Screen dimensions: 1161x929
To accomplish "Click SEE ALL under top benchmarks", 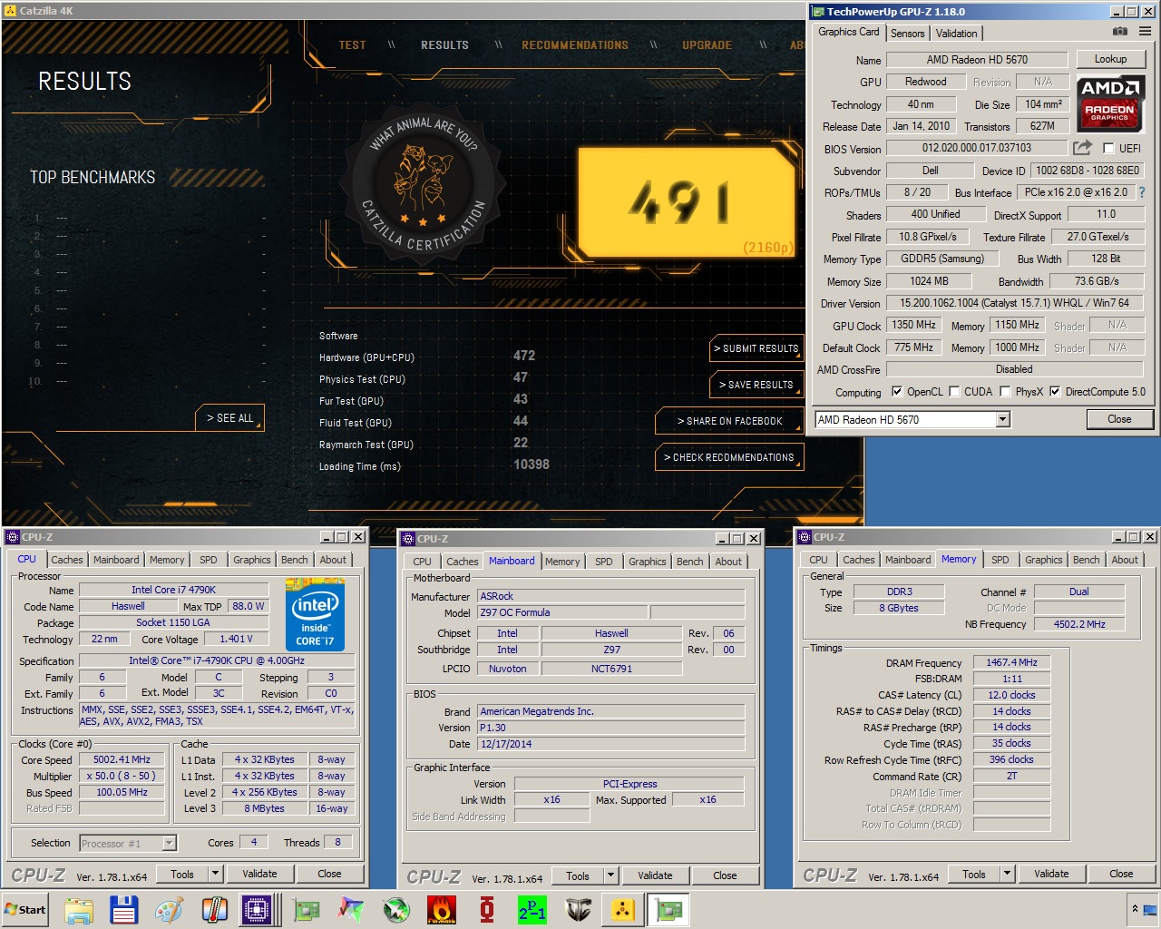I will 229,417.
